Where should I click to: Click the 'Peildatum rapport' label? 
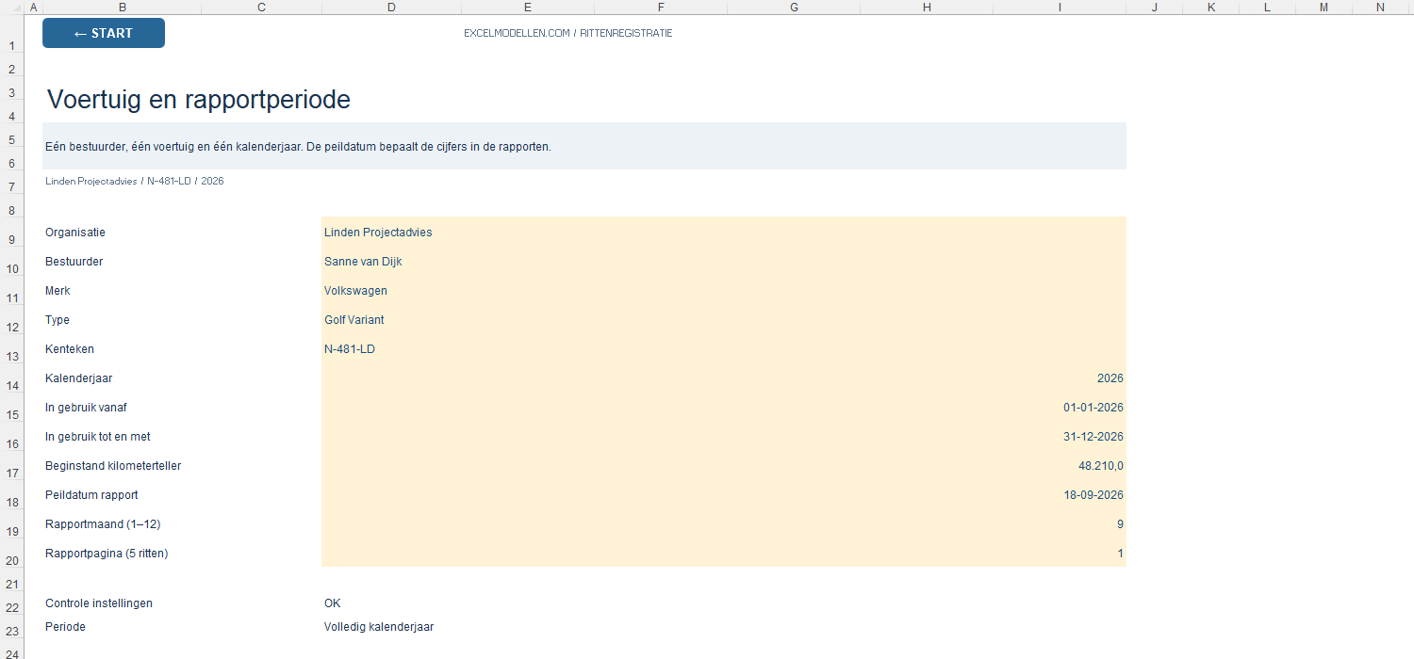point(91,495)
